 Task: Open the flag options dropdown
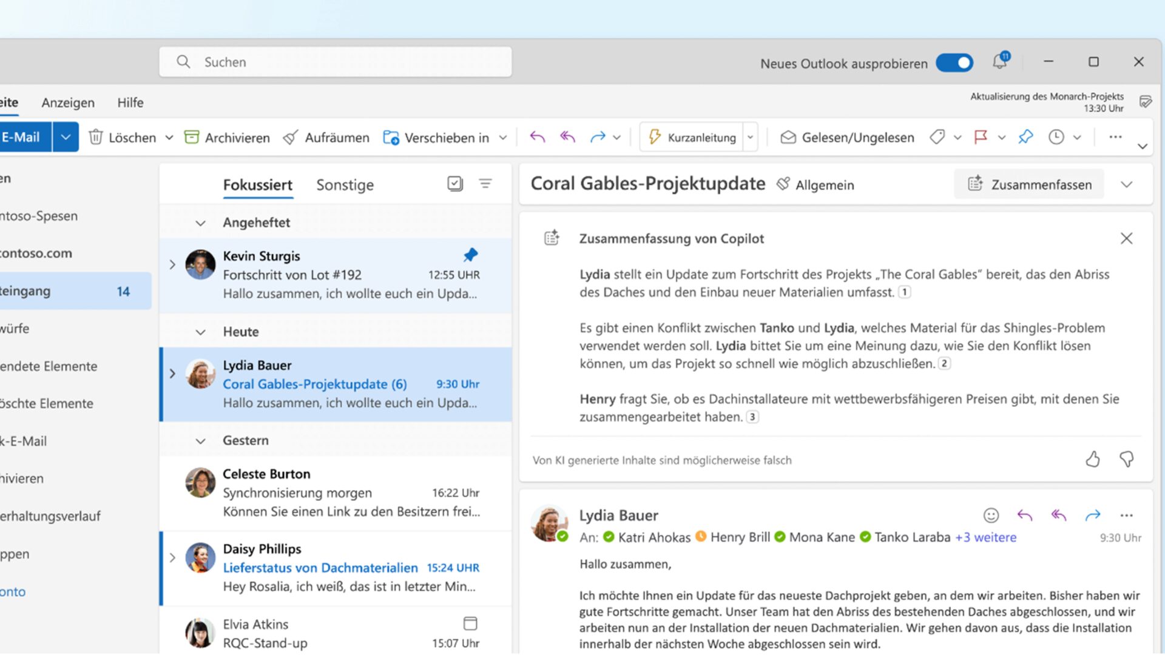[1002, 138]
